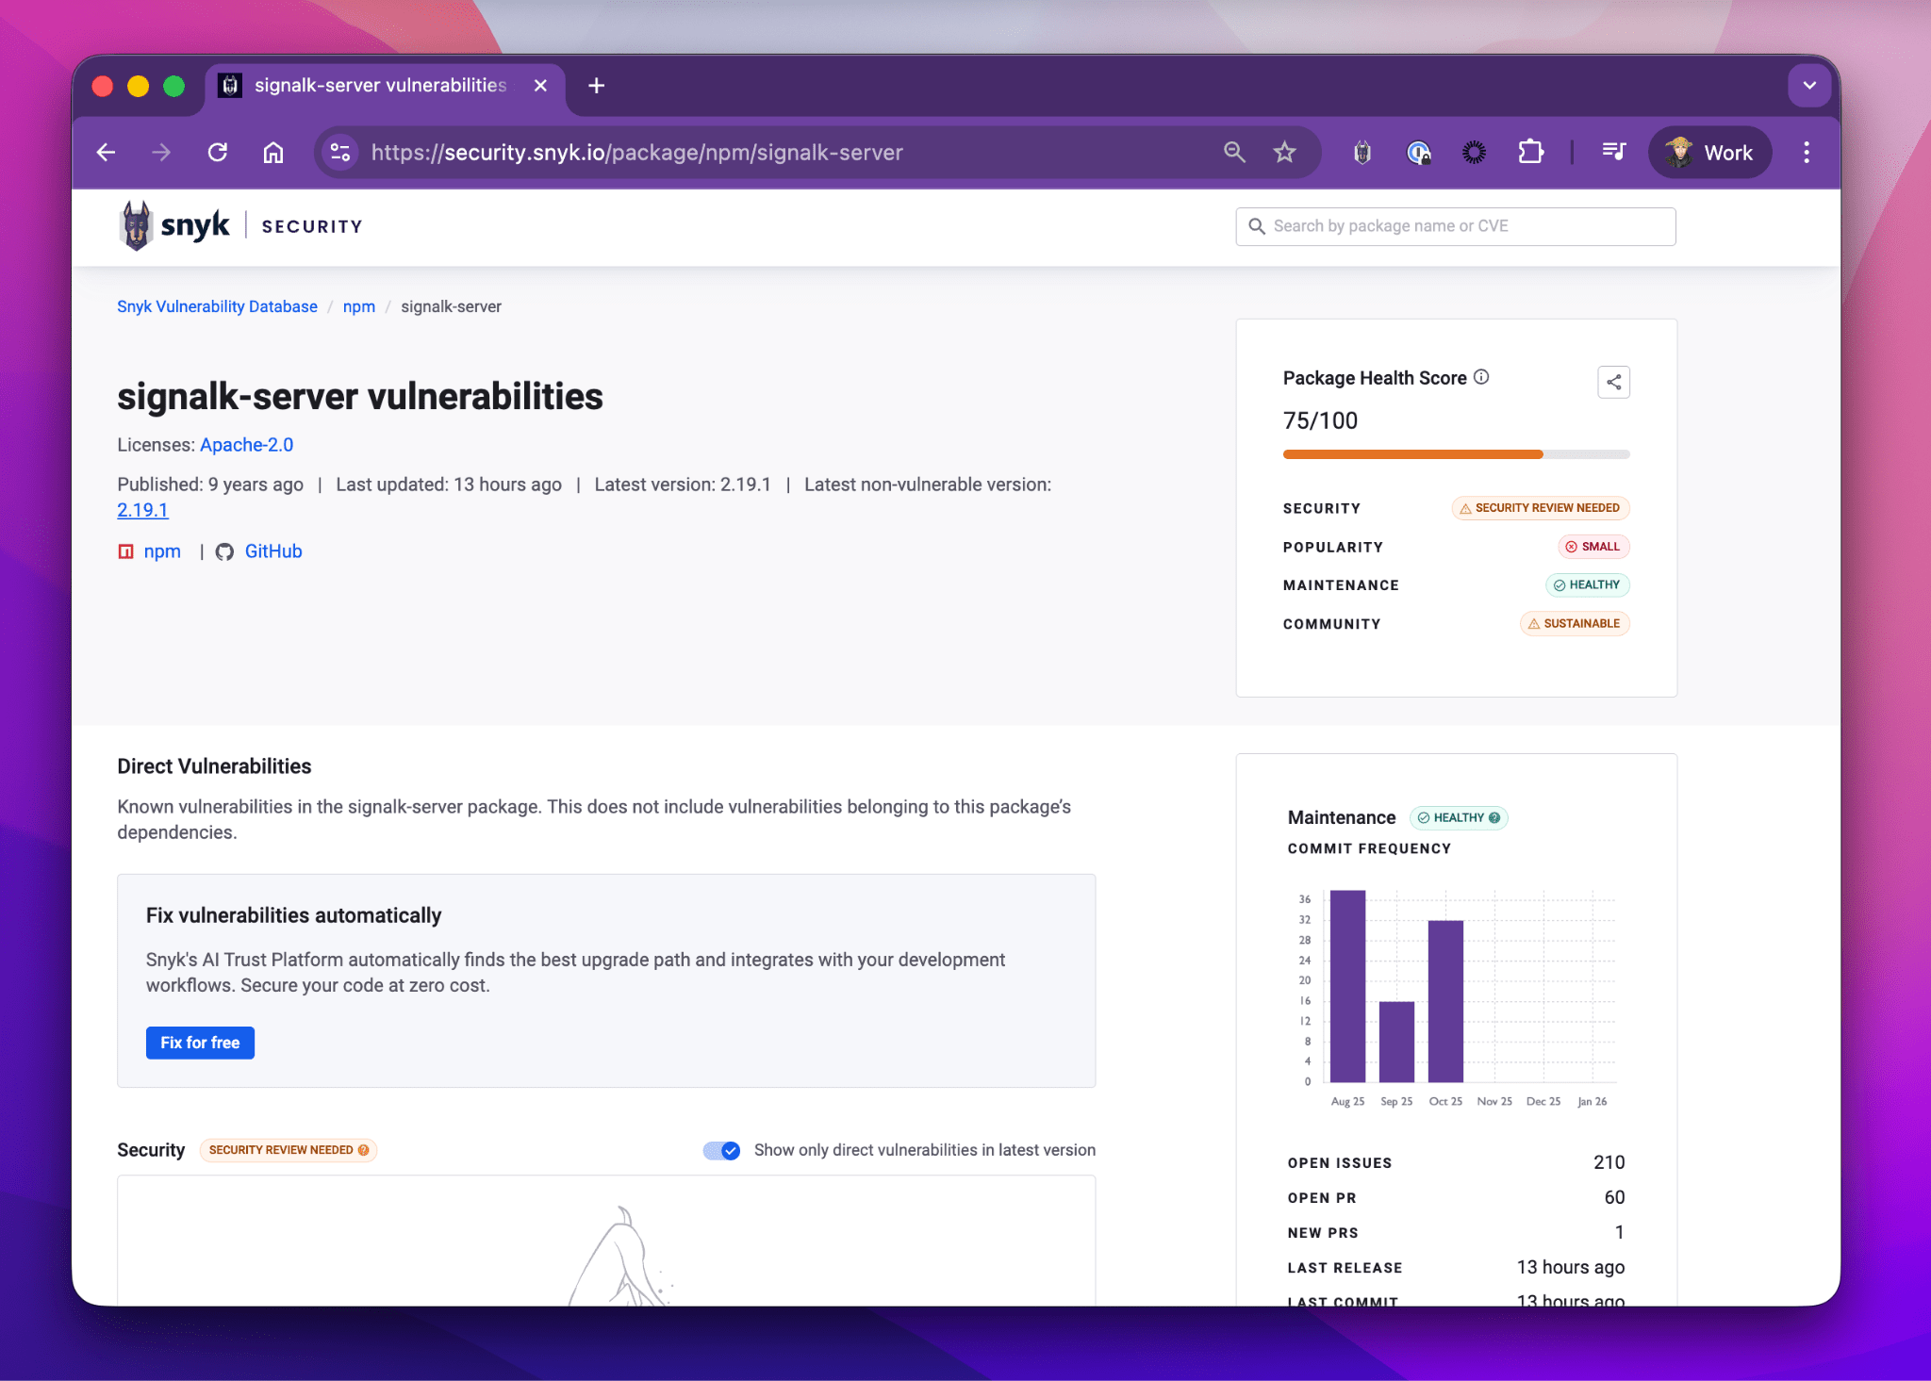The height and width of the screenshot is (1381, 1931).
Task: Open the Extensions puzzle icon
Action: pyautogui.click(x=1531, y=152)
